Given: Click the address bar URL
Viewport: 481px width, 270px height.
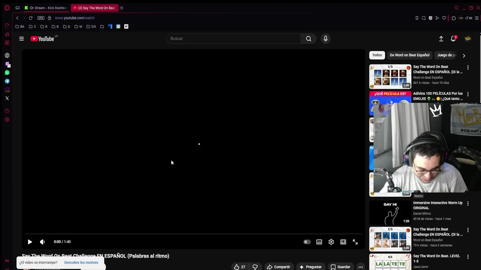Looking at the screenshot, I should (x=74, y=18).
